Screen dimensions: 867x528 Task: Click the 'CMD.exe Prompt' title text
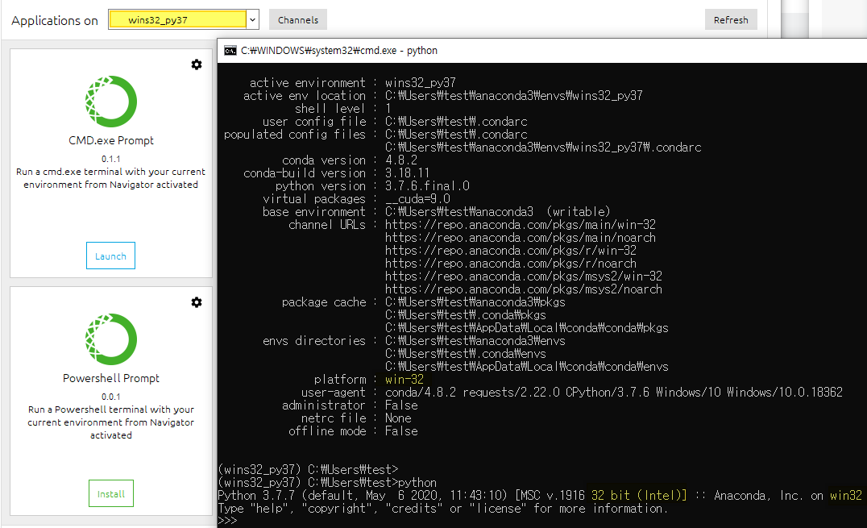point(110,140)
